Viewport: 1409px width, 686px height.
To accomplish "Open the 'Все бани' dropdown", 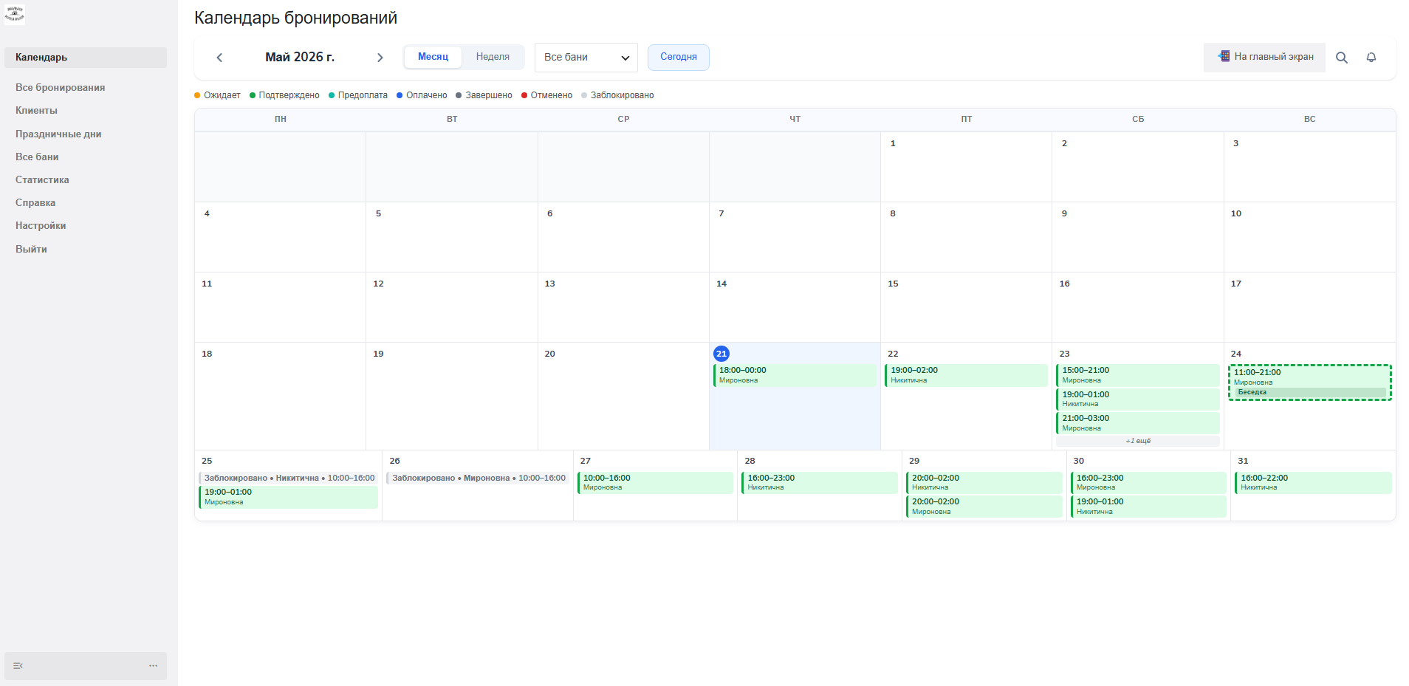I will click(586, 58).
